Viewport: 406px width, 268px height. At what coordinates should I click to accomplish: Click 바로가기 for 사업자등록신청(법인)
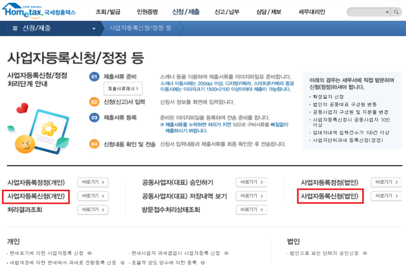[x=386, y=196]
